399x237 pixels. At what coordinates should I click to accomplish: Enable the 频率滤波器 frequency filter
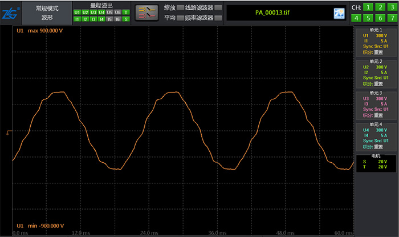(217, 18)
